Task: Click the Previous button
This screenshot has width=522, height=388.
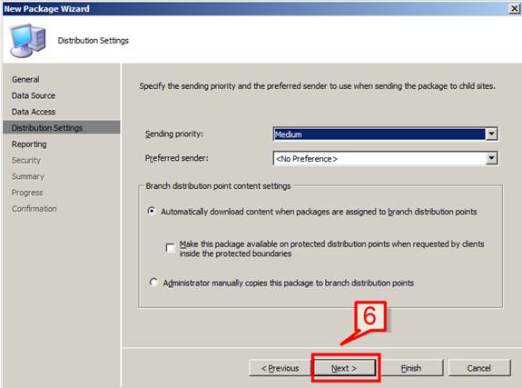Action: click(x=280, y=368)
